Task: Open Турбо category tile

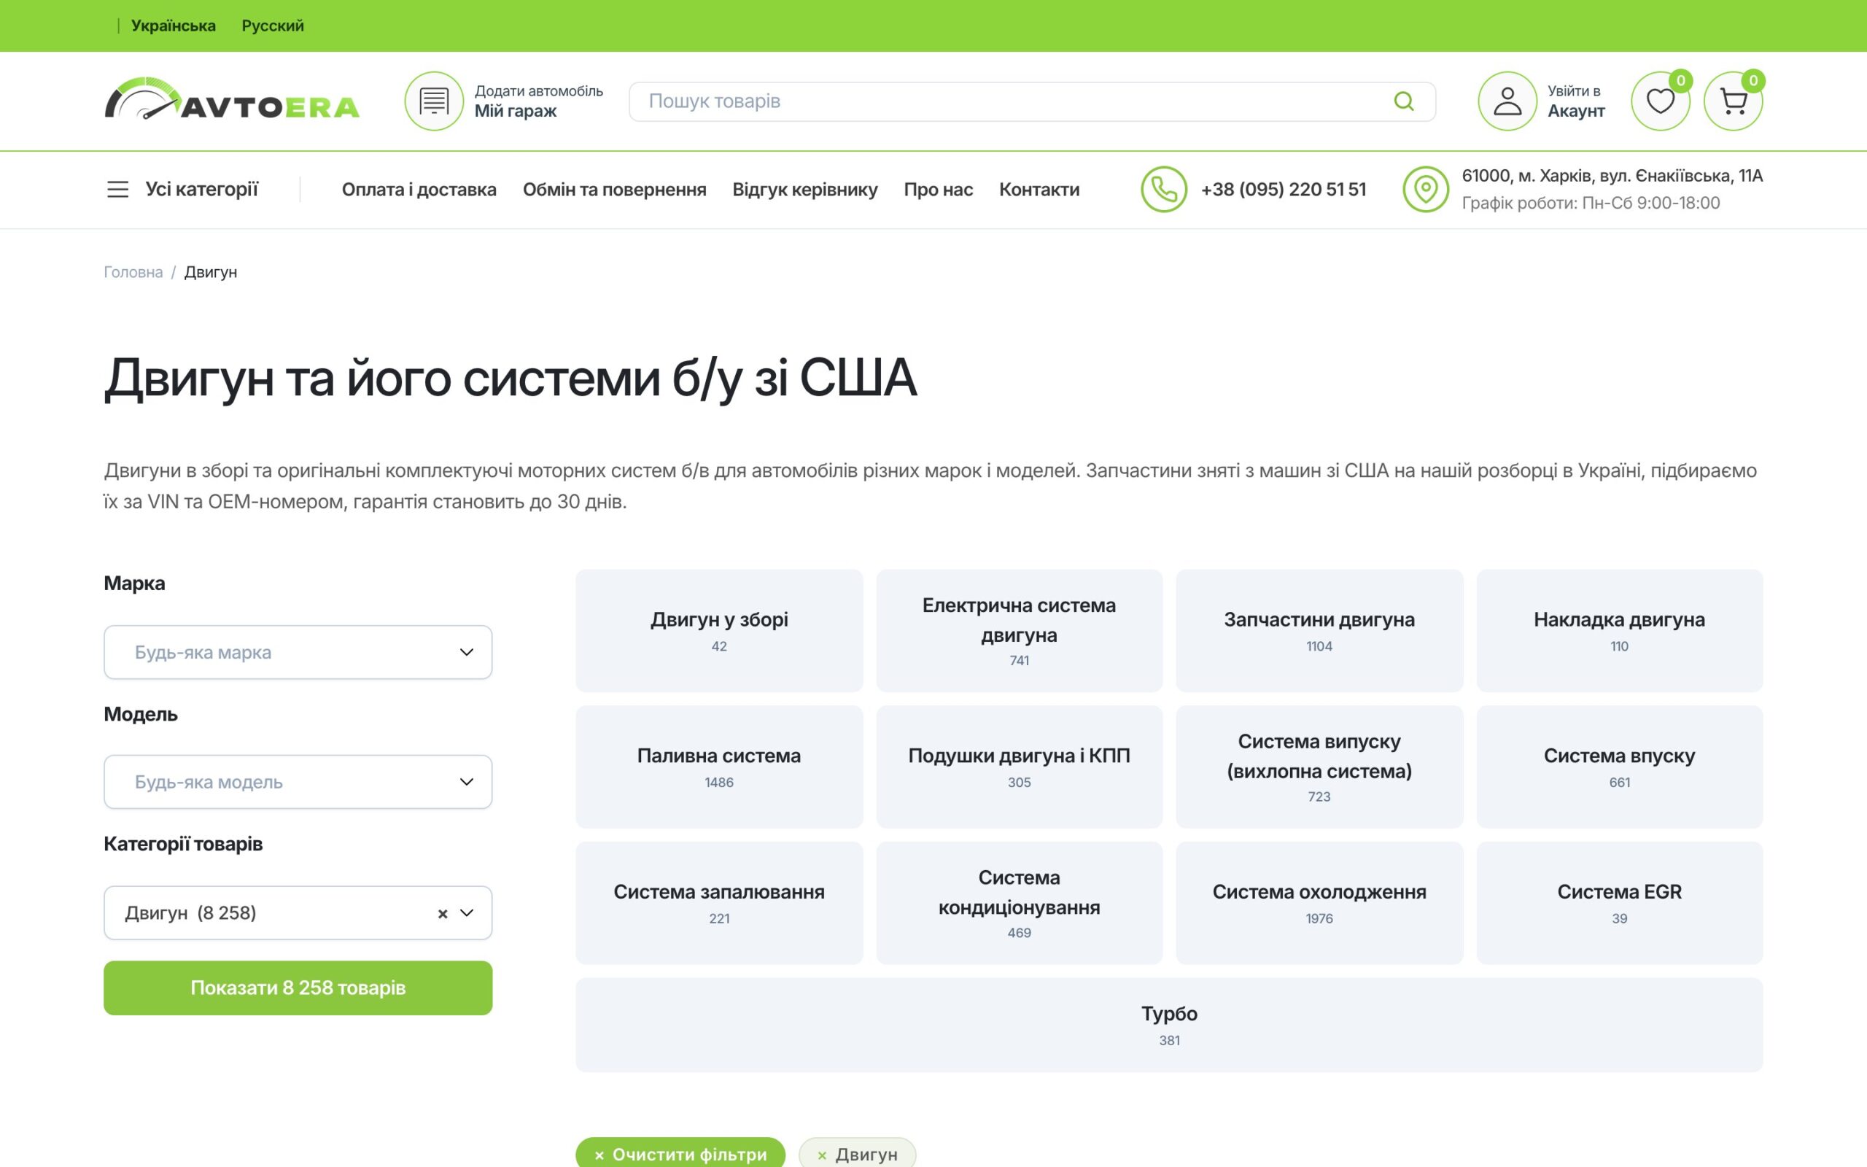Action: [1169, 1025]
